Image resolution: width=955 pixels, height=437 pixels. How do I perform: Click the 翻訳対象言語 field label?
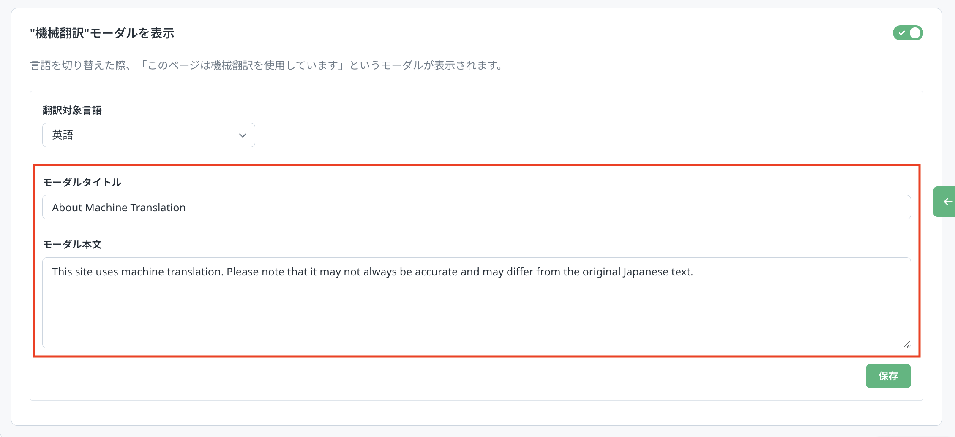pyautogui.click(x=72, y=111)
